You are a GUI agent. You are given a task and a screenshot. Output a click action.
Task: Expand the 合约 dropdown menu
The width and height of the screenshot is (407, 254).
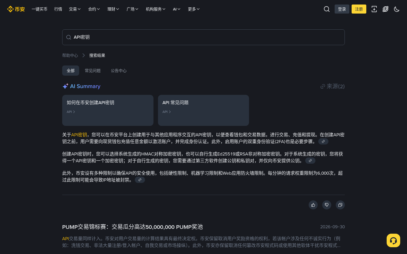click(x=94, y=9)
